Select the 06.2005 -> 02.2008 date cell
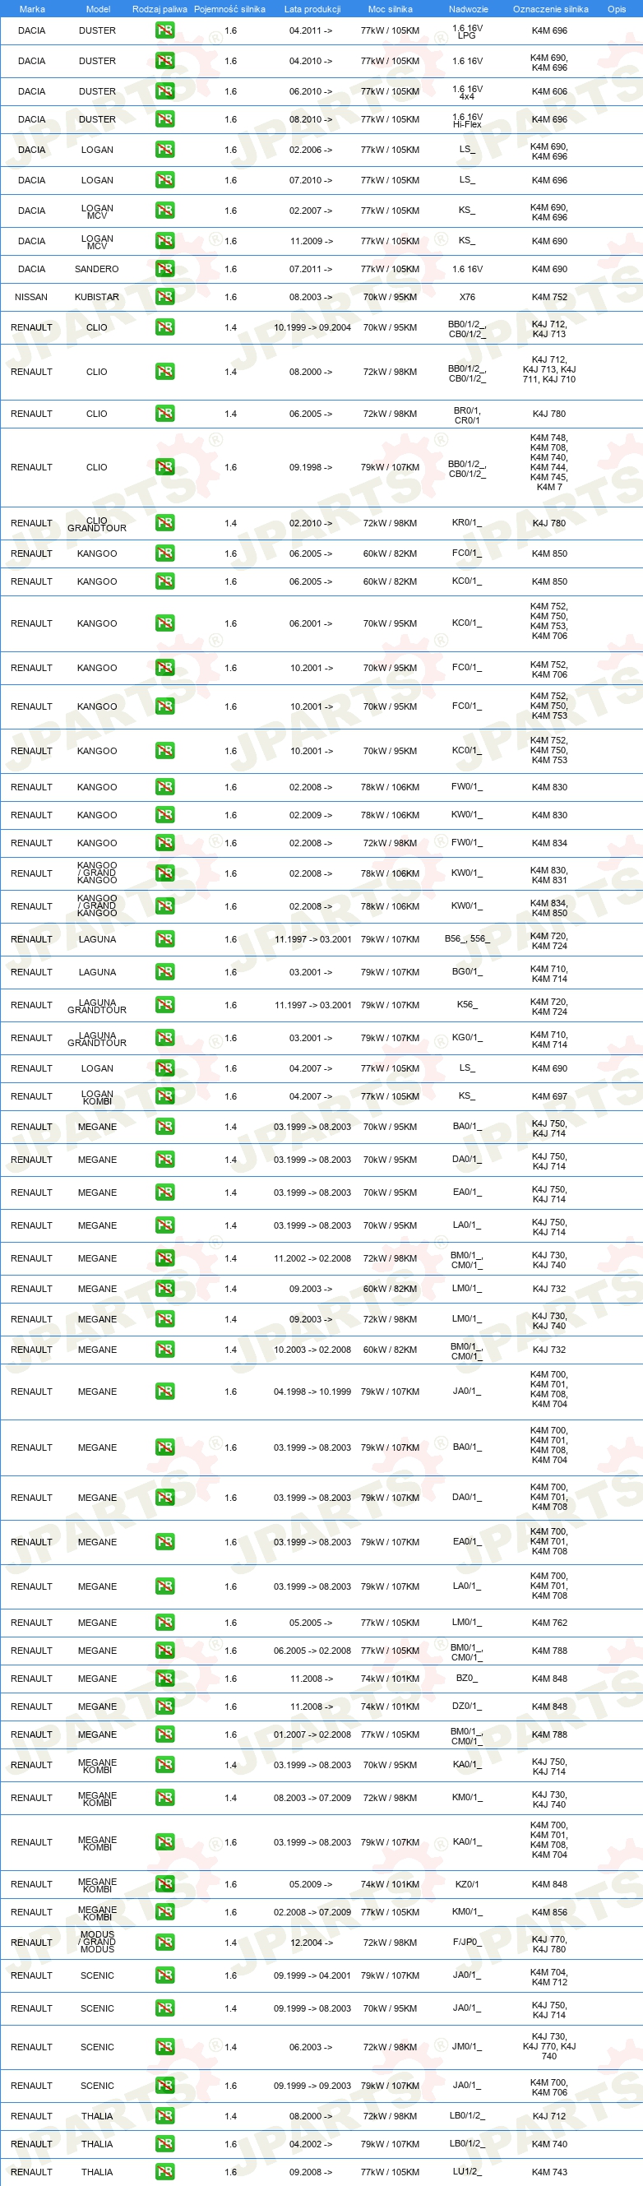 (312, 1651)
